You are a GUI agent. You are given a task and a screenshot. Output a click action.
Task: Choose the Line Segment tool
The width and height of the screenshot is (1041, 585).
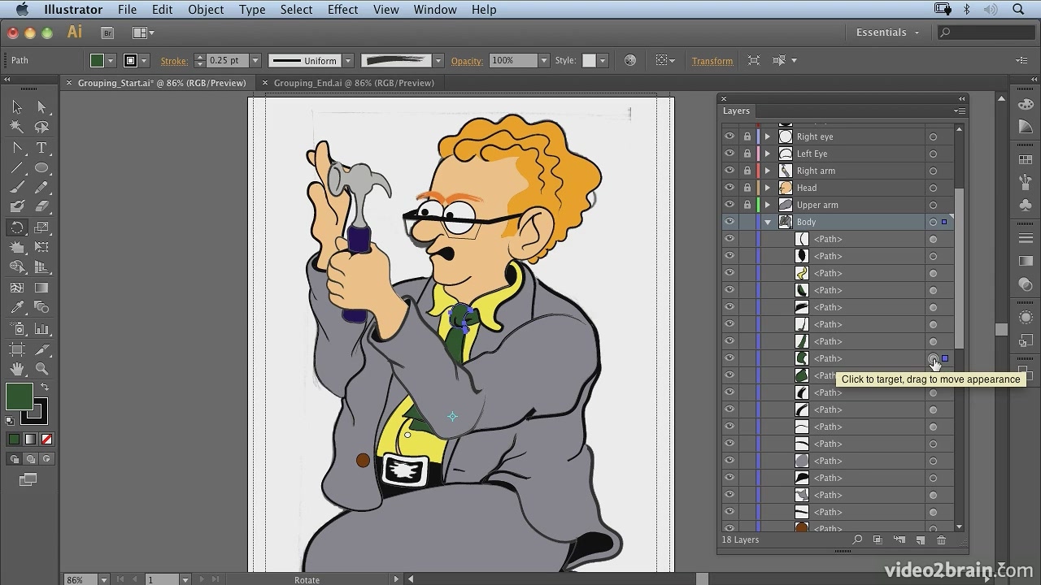[x=16, y=168]
